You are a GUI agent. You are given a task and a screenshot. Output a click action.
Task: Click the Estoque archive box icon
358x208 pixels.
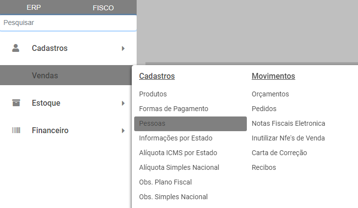[16, 103]
